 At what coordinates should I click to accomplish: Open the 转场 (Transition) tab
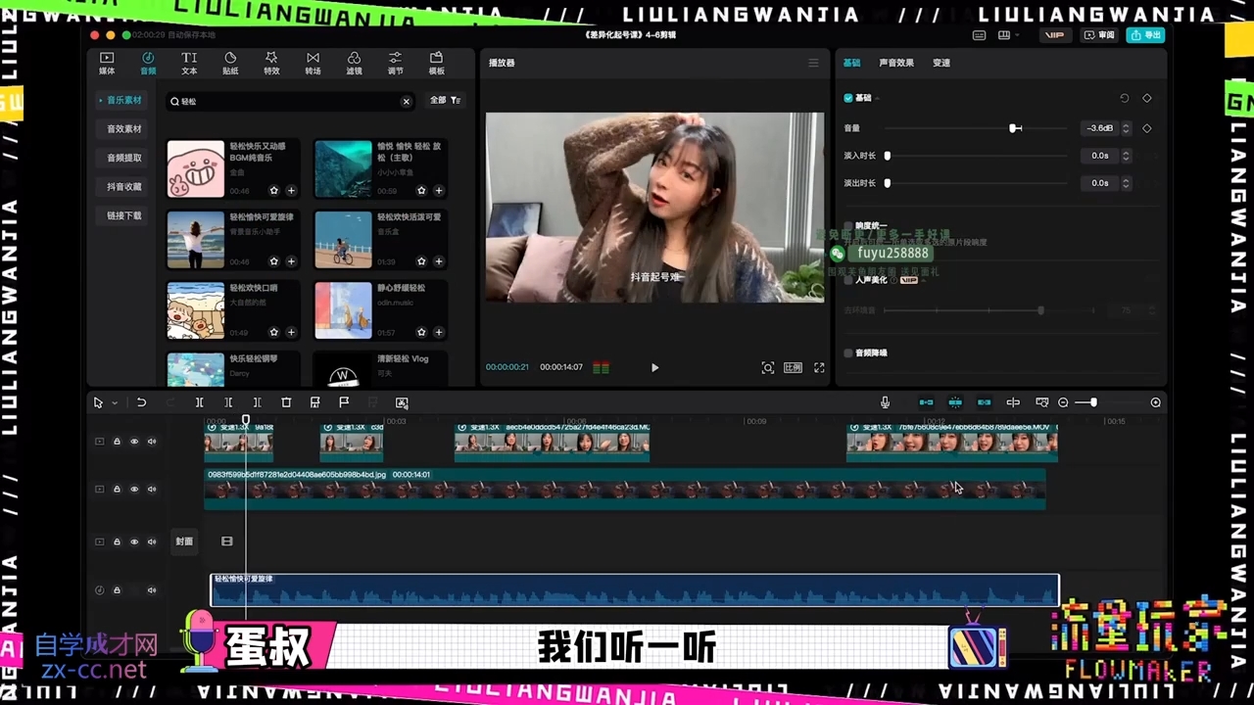(x=313, y=64)
